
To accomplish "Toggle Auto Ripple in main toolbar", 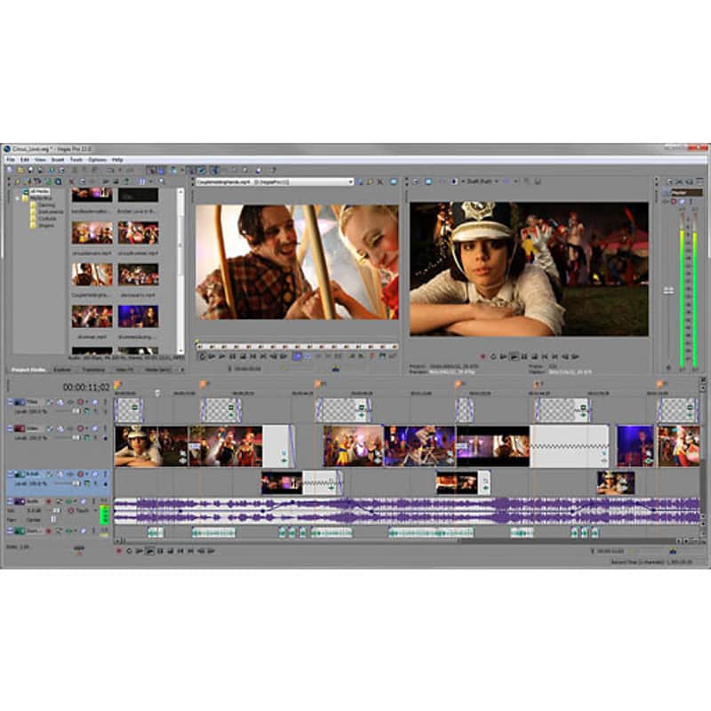I will pos(173,170).
